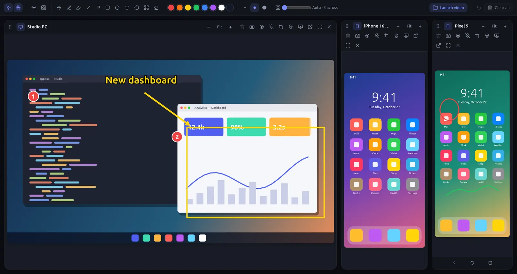This screenshot has width=517, height=274.
Task: Select the smallest stroke thickness dot
Action: click(x=245, y=8)
